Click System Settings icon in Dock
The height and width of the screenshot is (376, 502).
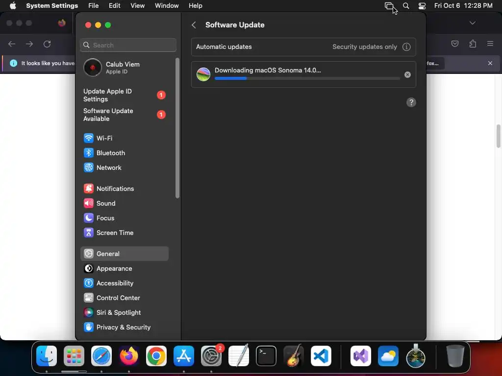click(211, 356)
